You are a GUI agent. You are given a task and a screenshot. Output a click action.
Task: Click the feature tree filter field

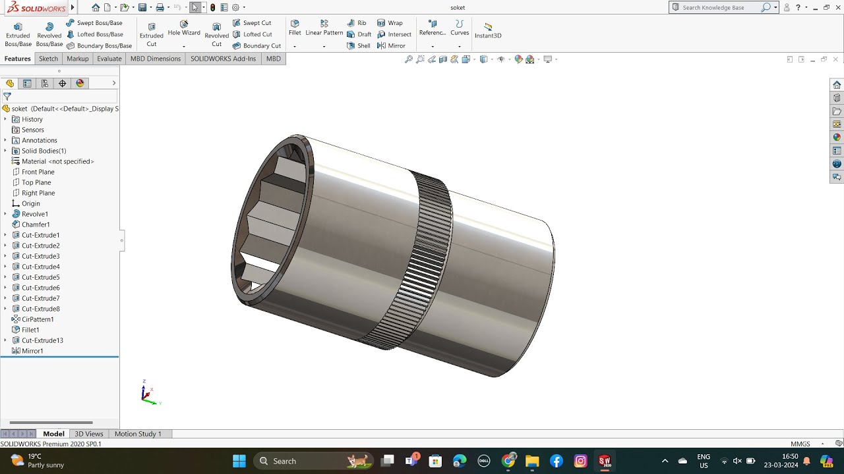click(x=60, y=96)
